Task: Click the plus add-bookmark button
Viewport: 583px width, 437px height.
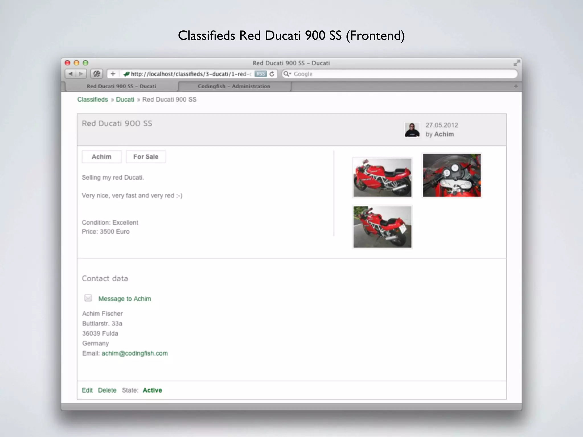Action: [x=113, y=74]
